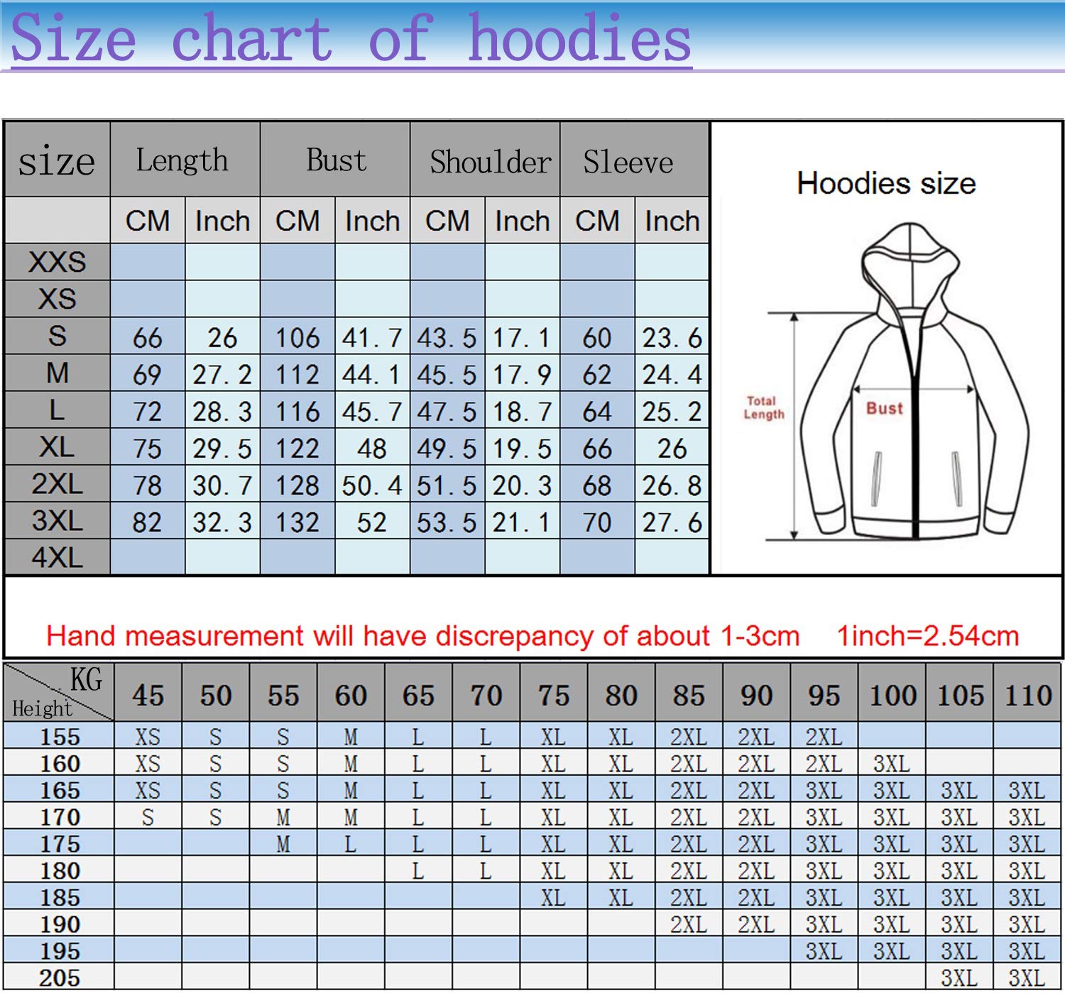Image resolution: width=1065 pixels, height=993 pixels.
Task: Select the "27.6" sleeve inch value
Action: coord(672,522)
